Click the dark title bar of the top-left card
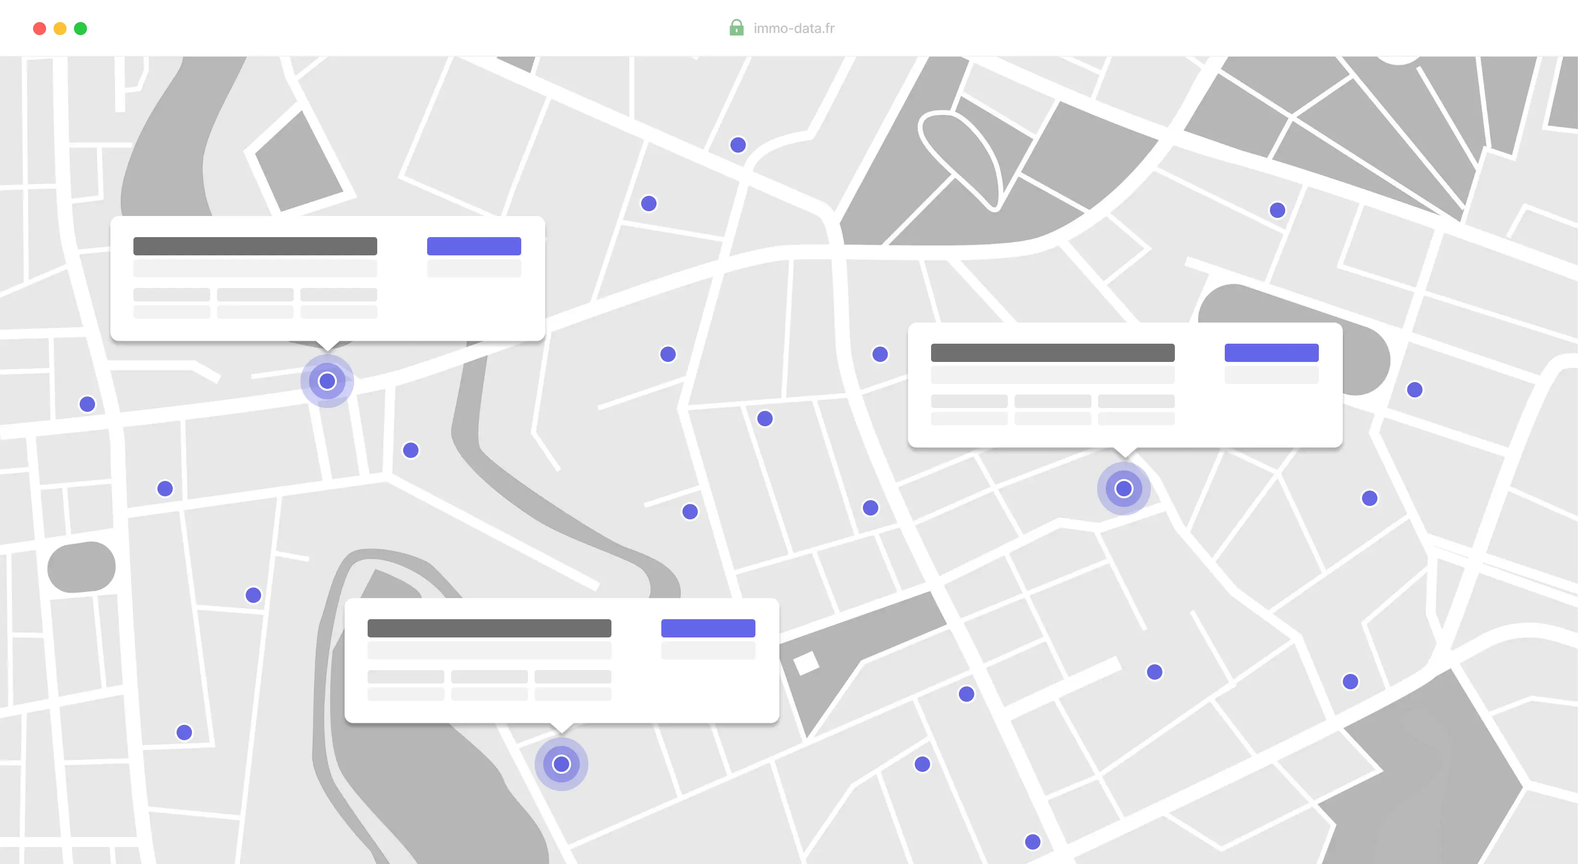Image resolution: width=1578 pixels, height=864 pixels. (255, 246)
